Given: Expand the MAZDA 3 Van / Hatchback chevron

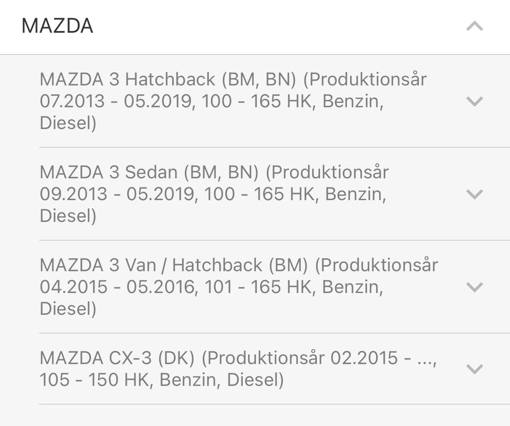Looking at the screenshot, I should point(474,287).
